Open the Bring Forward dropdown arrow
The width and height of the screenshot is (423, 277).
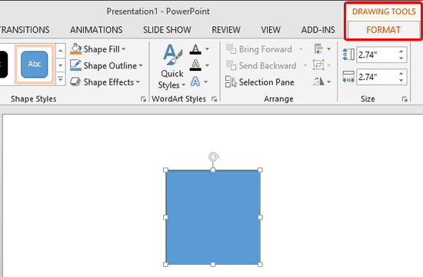point(301,49)
